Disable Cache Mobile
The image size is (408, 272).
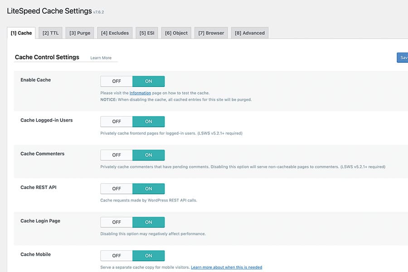(116, 256)
